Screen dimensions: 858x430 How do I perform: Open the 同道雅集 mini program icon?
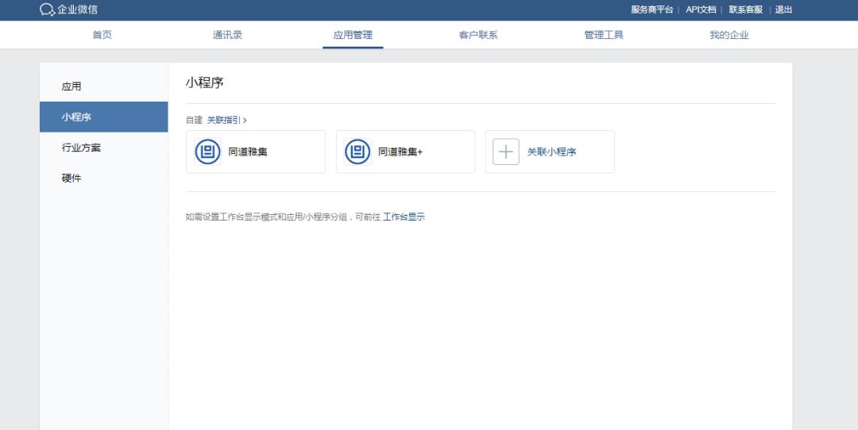pos(207,152)
